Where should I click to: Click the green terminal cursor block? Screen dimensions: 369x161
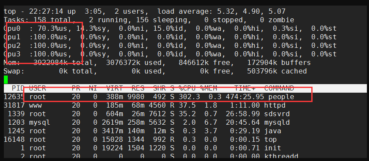(6, 80)
